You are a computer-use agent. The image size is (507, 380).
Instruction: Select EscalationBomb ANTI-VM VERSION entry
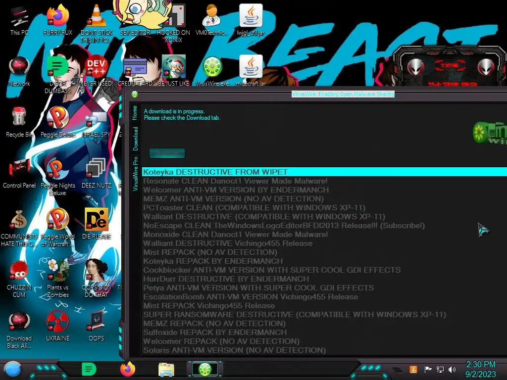pyautogui.click(x=324, y=297)
